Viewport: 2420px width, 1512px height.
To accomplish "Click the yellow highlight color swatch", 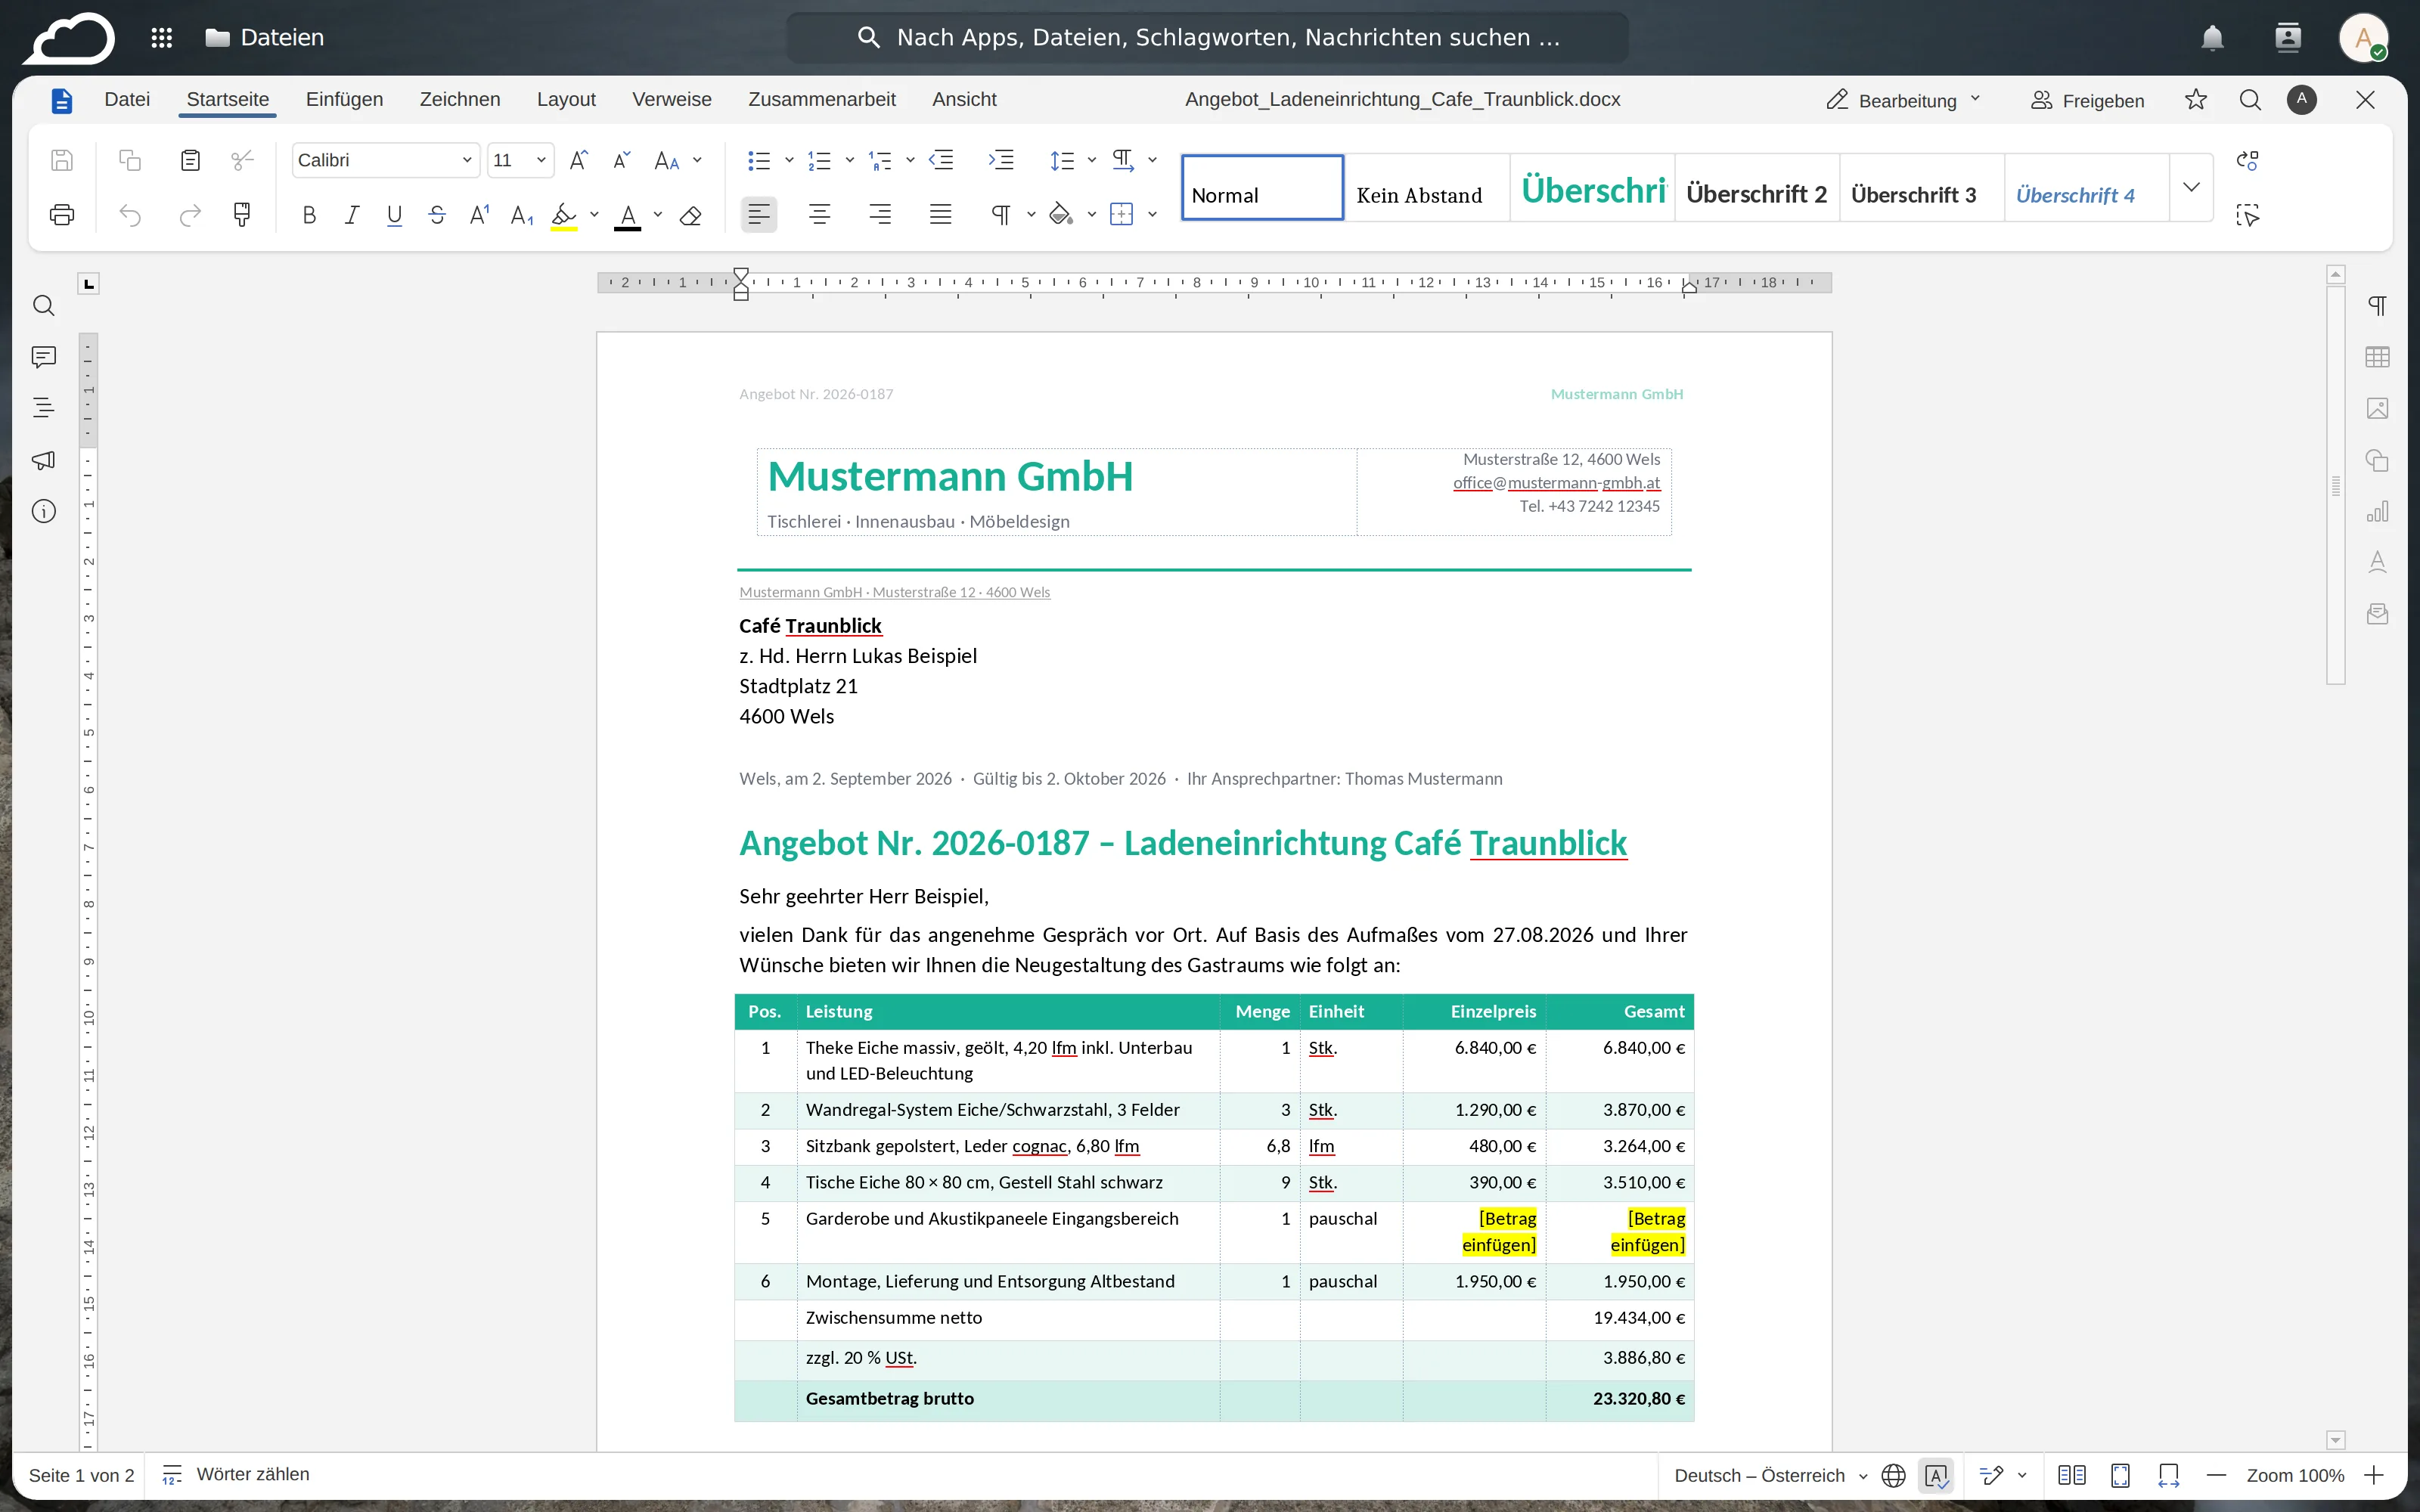I will tap(564, 215).
